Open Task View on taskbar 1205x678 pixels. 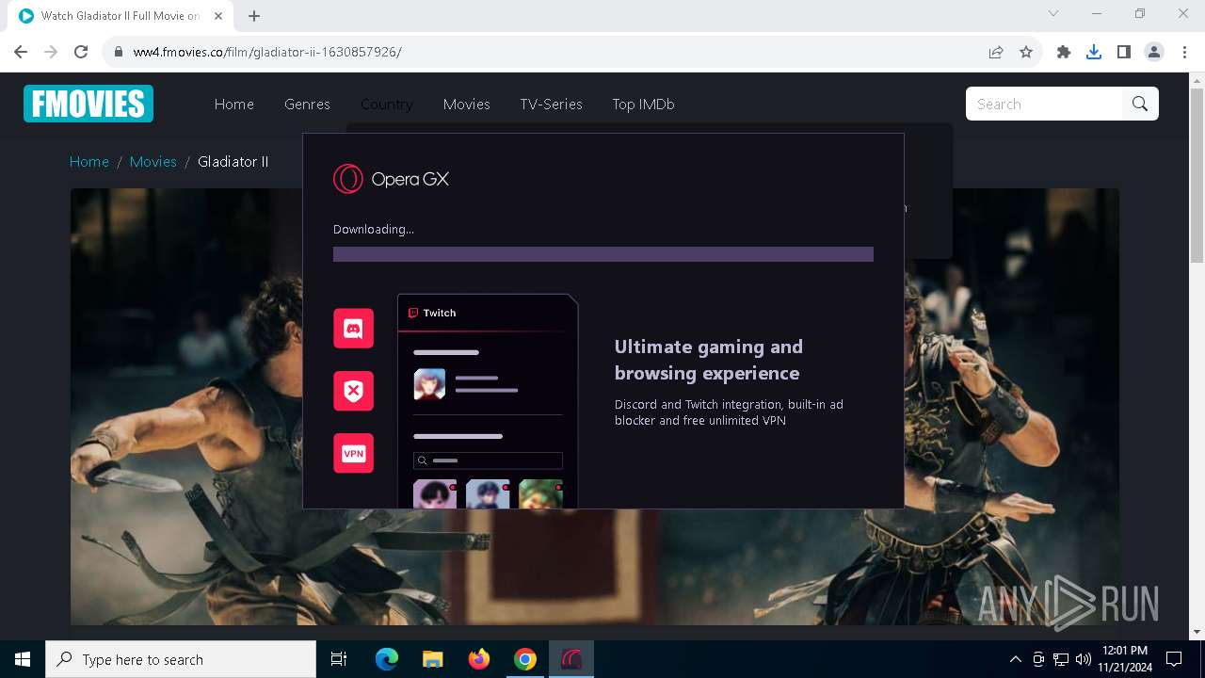click(339, 659)
